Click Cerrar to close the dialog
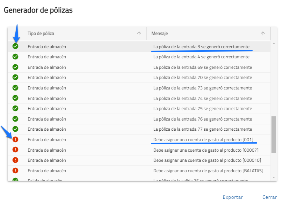The height and width of the screenshot is (203, 283). pyautogui.click(x=269, y=197)
